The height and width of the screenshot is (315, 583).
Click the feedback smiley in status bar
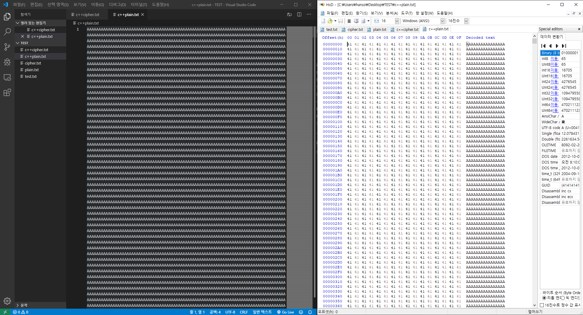pyautogui.click(x=301, y=312)
